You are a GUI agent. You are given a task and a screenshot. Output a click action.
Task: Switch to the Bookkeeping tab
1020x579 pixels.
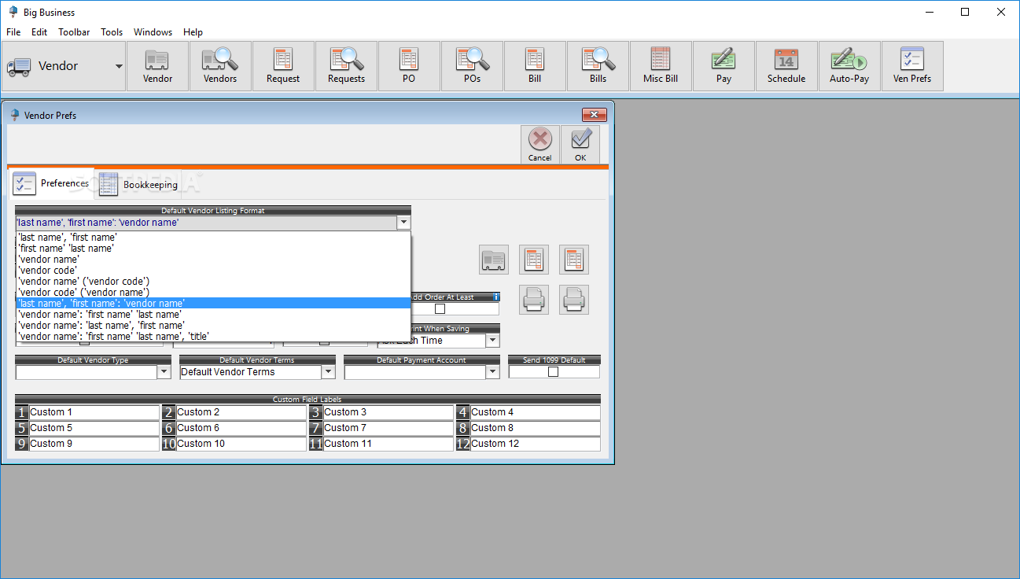pos(138,184)
